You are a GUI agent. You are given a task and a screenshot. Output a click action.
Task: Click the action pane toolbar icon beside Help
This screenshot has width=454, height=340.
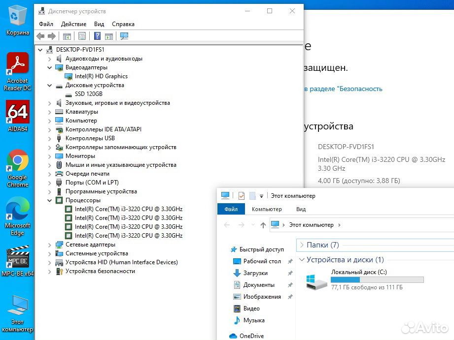click(x=109, y=36)
